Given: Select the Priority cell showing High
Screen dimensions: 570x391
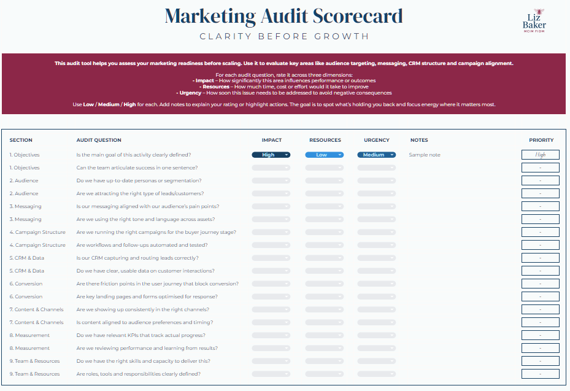Looking at the screenshot, I should tap(540, 155).
